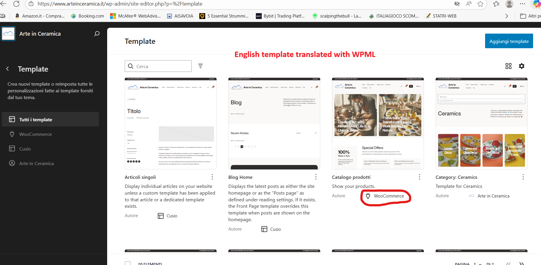Viewport: 541px width, 265px height.
Task: Open AISAVOIA bookmark
Action: coord(180,16)
